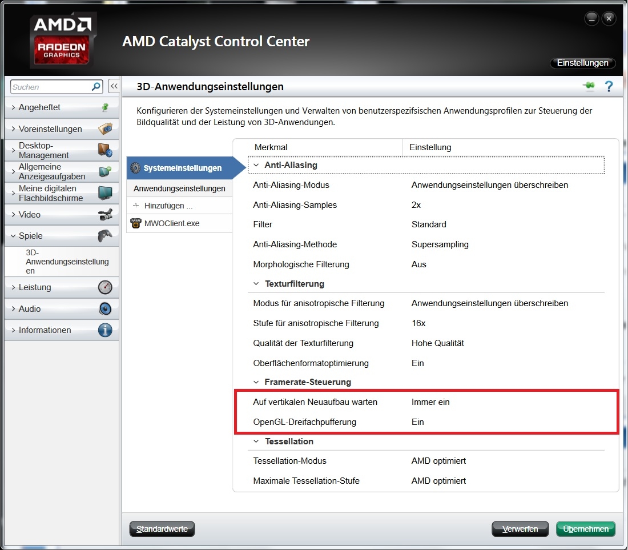Open the MWOClient.exe profile

pyautogui.click(x=179, y=223)
